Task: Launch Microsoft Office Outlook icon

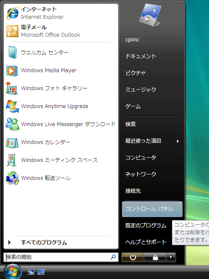Action: click(12, 31)
